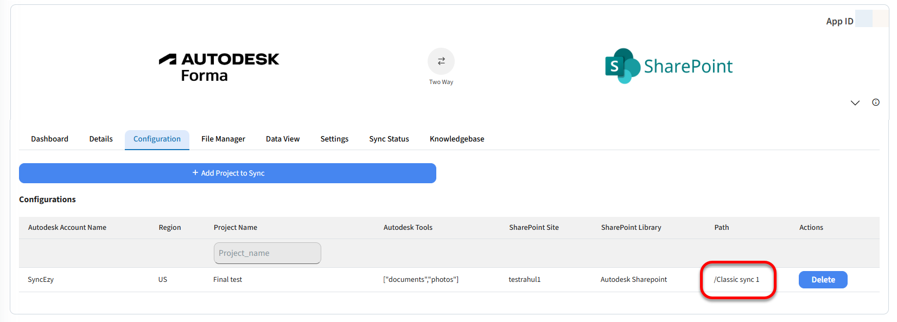
Task: Open the Dashboard tab
Action: coord(49,139)
